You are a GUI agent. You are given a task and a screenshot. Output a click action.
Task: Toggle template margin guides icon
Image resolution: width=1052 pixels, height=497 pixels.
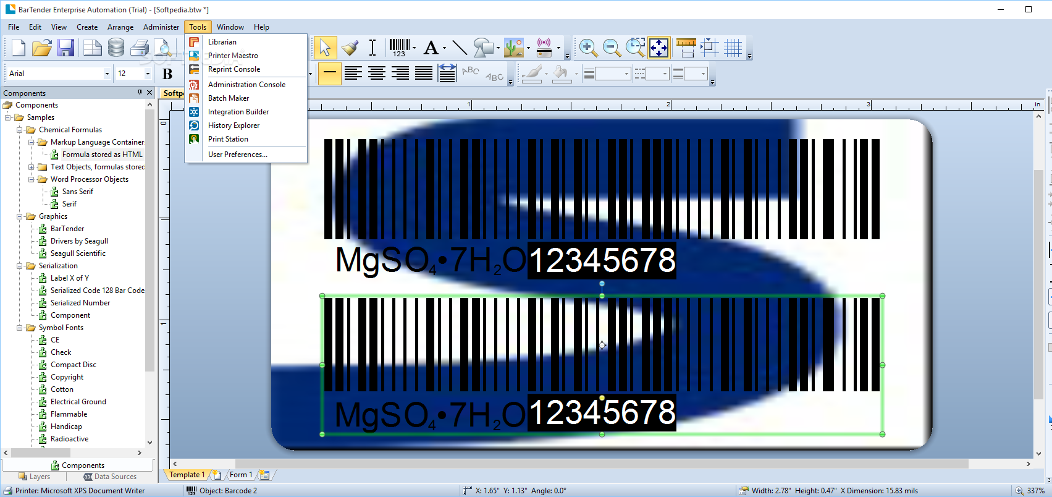(709, 48)
